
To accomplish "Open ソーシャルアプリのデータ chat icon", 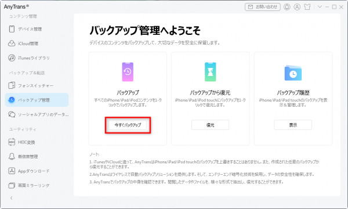I will click(x=12, y=114).
